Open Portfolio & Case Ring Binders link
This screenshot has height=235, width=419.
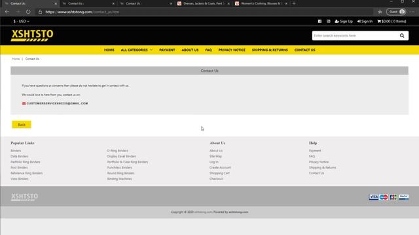(128, 162)
